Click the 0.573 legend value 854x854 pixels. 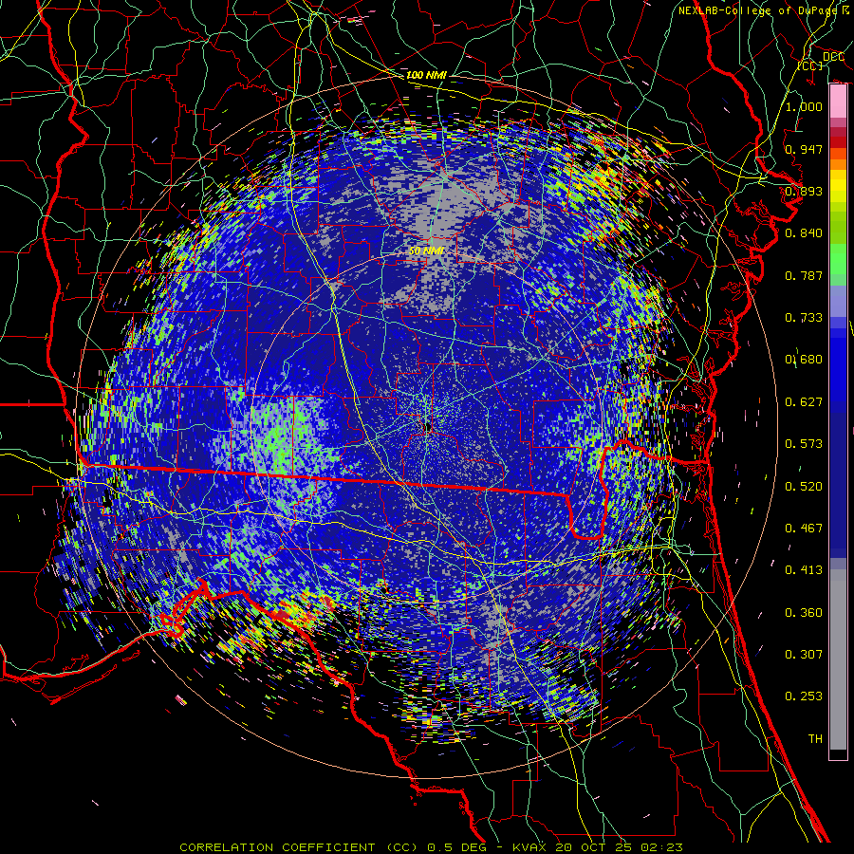tap(804, 444)
